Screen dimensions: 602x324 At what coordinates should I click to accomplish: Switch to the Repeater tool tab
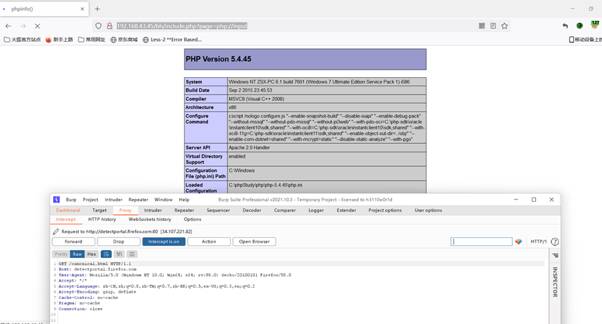point(184,211)
